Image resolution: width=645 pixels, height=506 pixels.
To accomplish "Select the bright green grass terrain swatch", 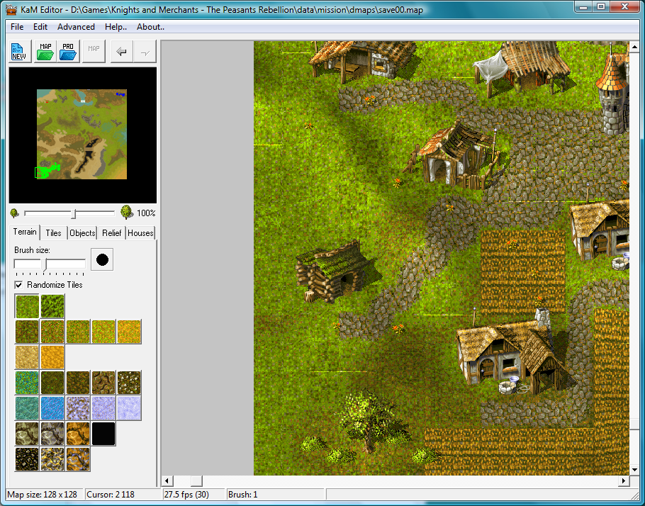I will (27, 306).
